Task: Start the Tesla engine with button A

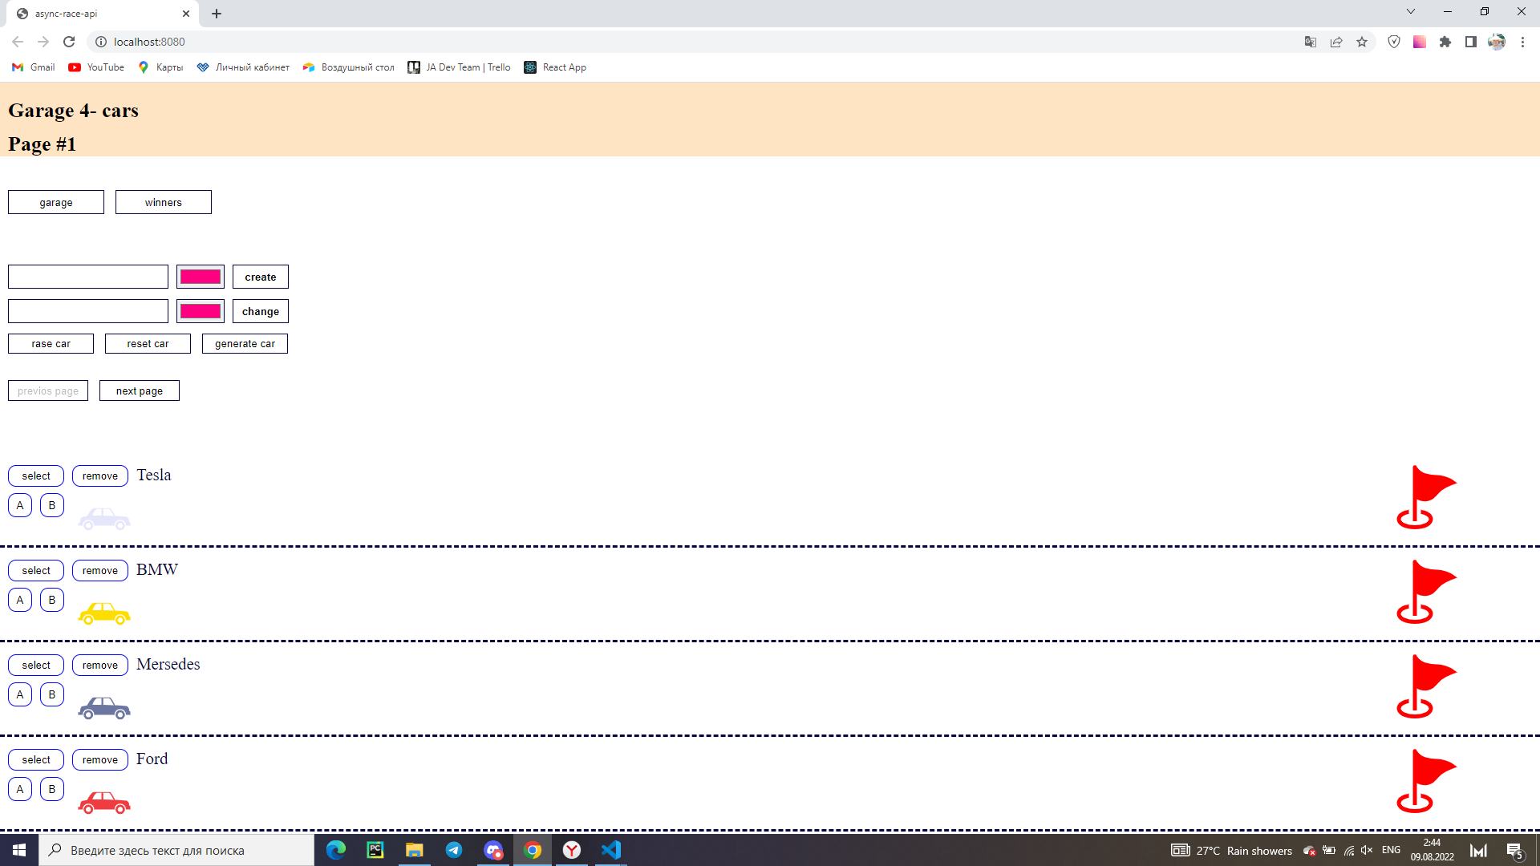Action: click(x=20, y=505)
